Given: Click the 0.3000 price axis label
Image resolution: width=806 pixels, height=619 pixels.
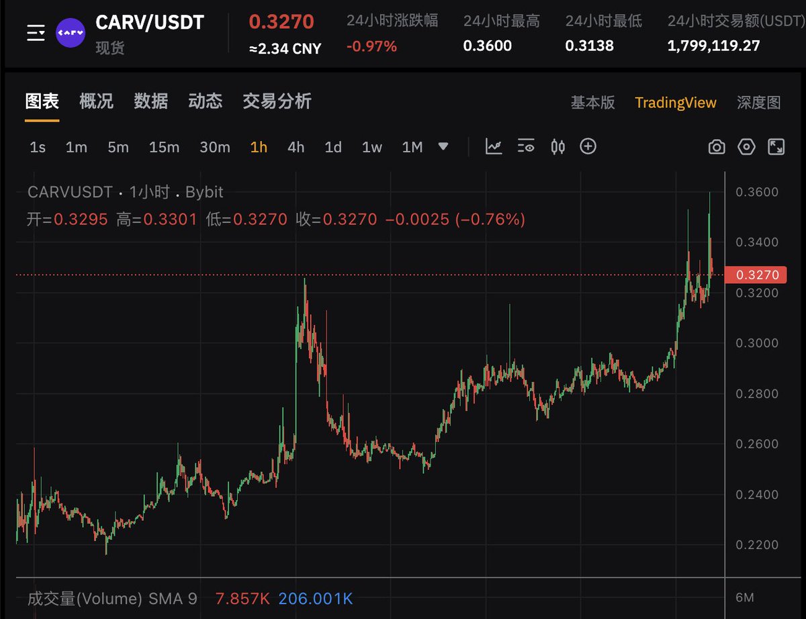Looking at the screenshot, I should (757, 343).
